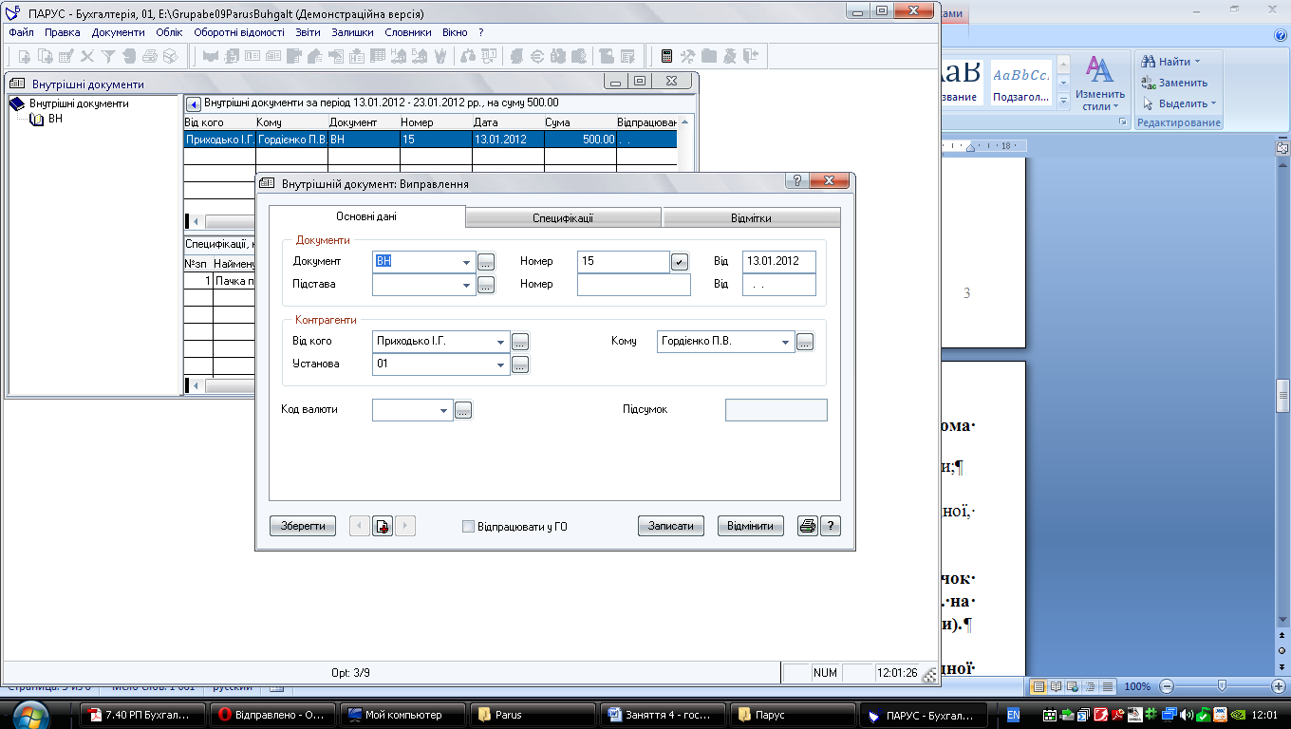Open the Opera 'Відправлено' taskbar item
Screen dimensions: 1291x729
274,715
